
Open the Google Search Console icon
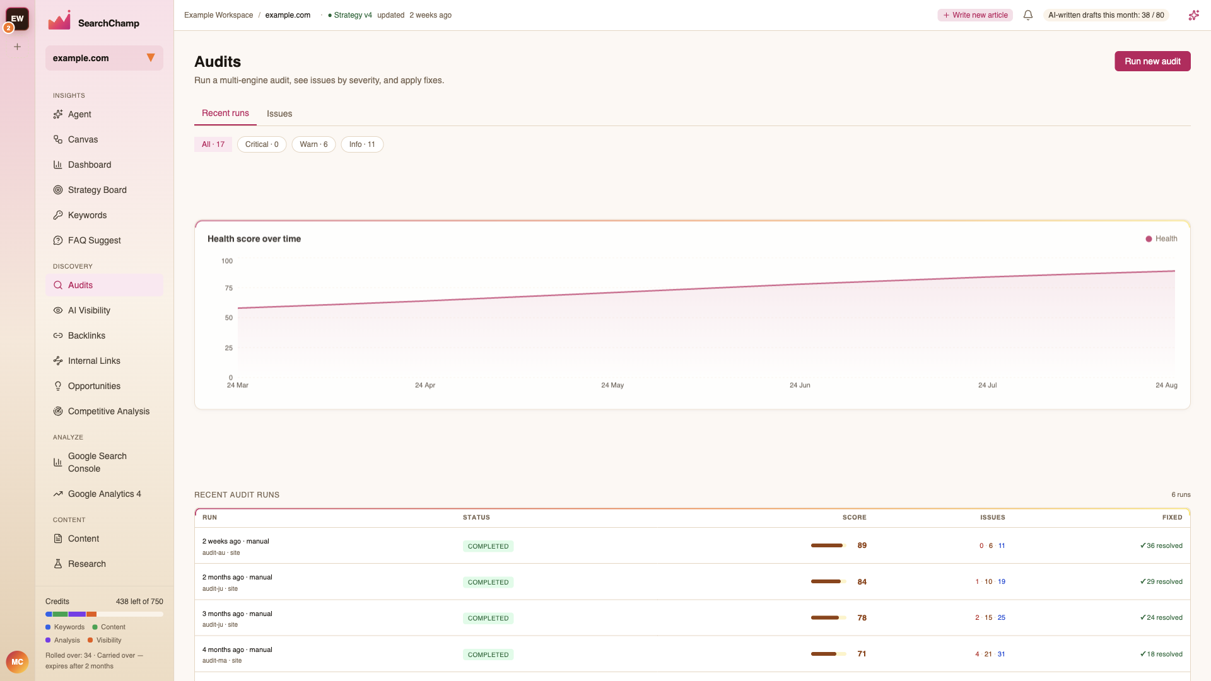[x=58, y=462]
